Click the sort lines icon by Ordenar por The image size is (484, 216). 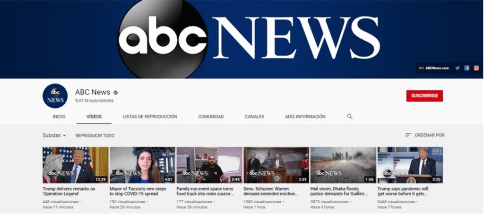pyautogui.click(x=408, y=135)
